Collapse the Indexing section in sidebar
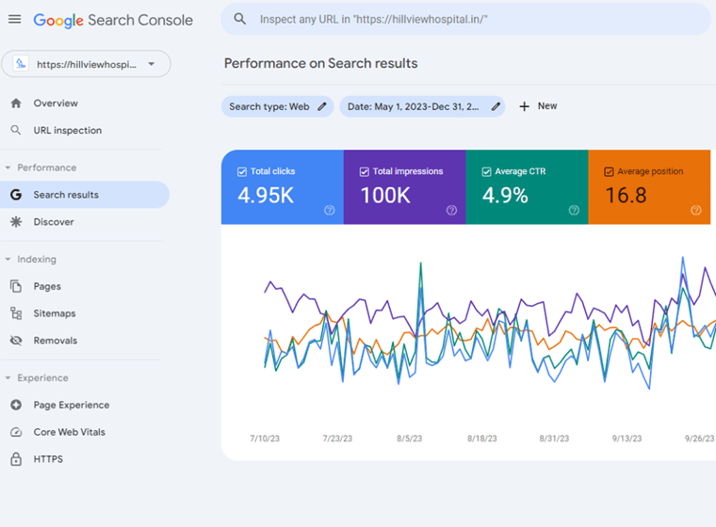Image resolution: width=716 pixels, height=527 pixels. 8,260
